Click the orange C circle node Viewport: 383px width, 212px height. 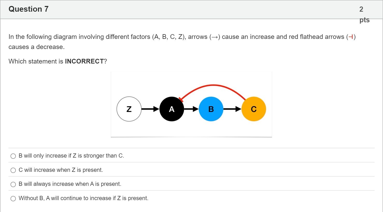[x=254, y=109]
